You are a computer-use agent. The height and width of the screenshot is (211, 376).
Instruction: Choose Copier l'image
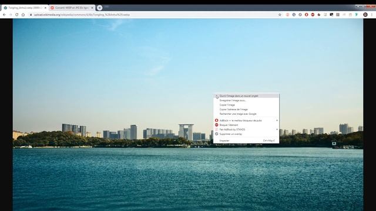246,105
